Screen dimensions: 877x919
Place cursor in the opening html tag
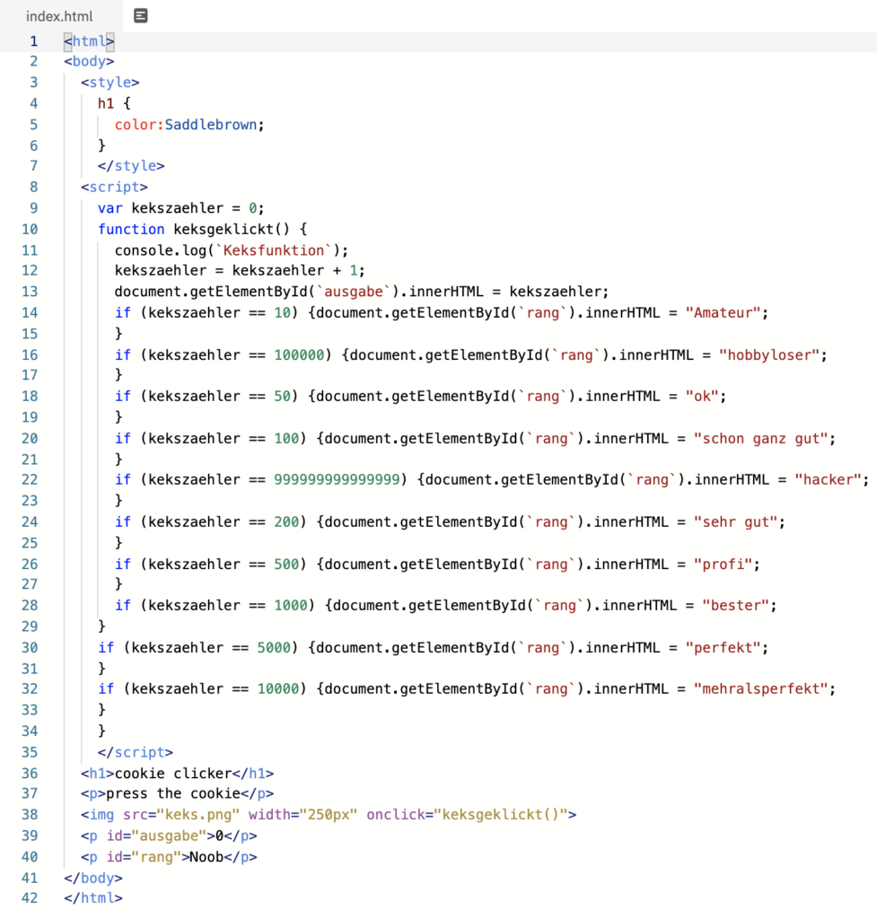coord(89,41)
